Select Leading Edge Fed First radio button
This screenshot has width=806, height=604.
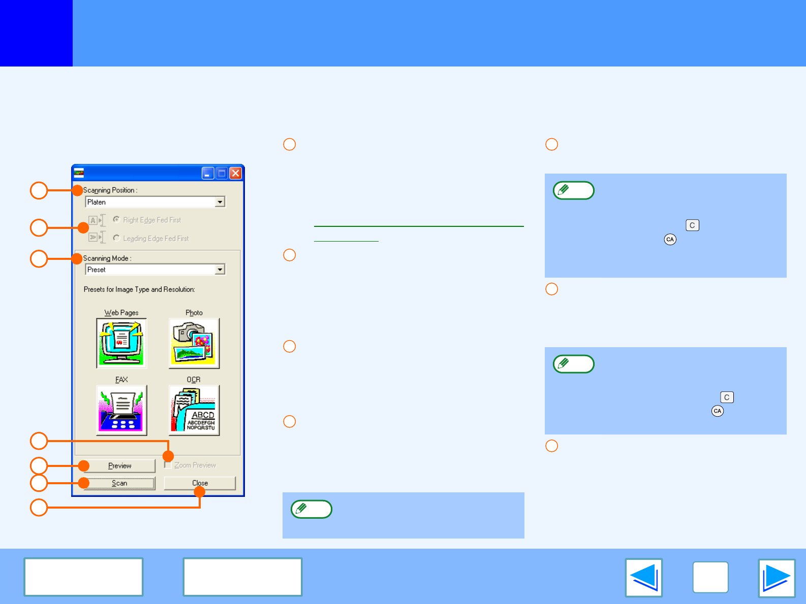point(116,238)
